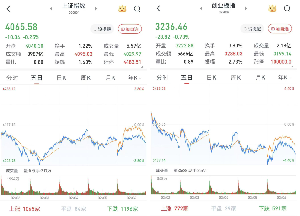Open search on the 上证指数 panel
This screenshot has height=216, width=300.
pyautogui.click(x=137, y=9)
